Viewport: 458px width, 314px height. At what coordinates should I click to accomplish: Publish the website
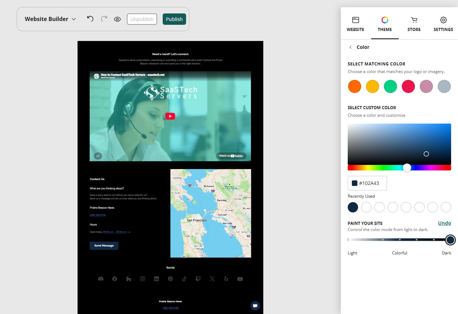click(x=174, y=19)
